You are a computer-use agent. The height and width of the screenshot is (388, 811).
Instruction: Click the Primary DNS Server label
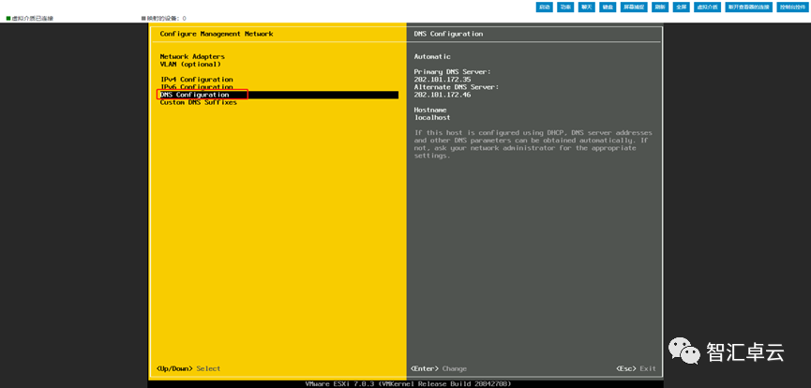pyautogui.click(x=453, y=72)
